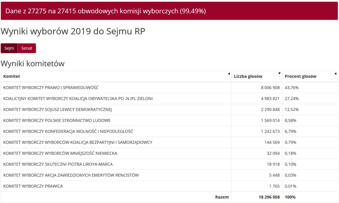Select the Sejm tab
The image size is (339, 203).
coord(9,48)
